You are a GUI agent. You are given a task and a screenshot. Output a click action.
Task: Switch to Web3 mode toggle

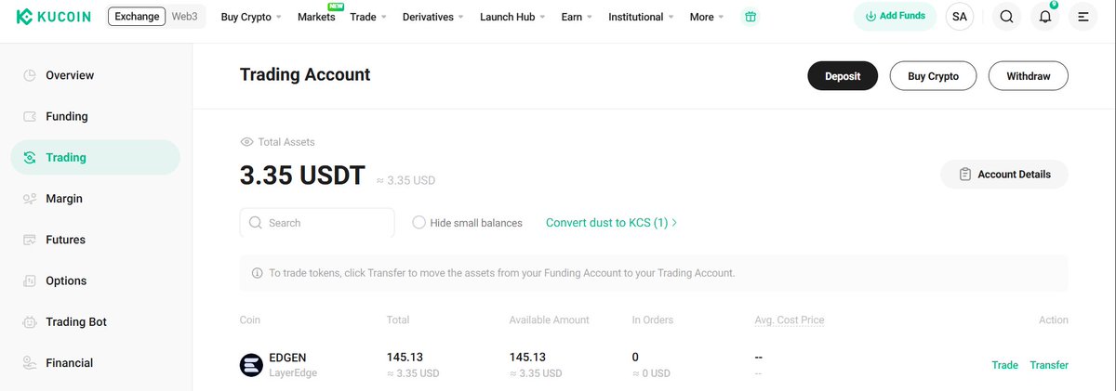(x=184, y=17)
